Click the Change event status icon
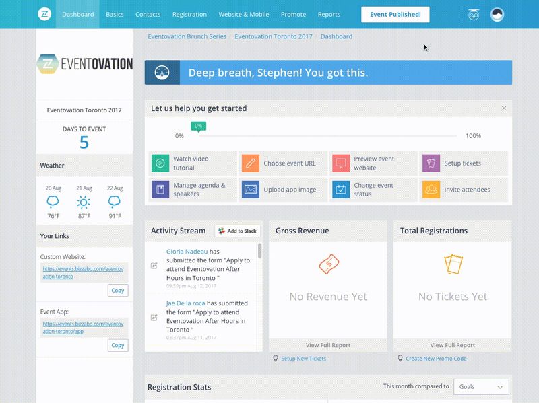 (x=339, y=189)
